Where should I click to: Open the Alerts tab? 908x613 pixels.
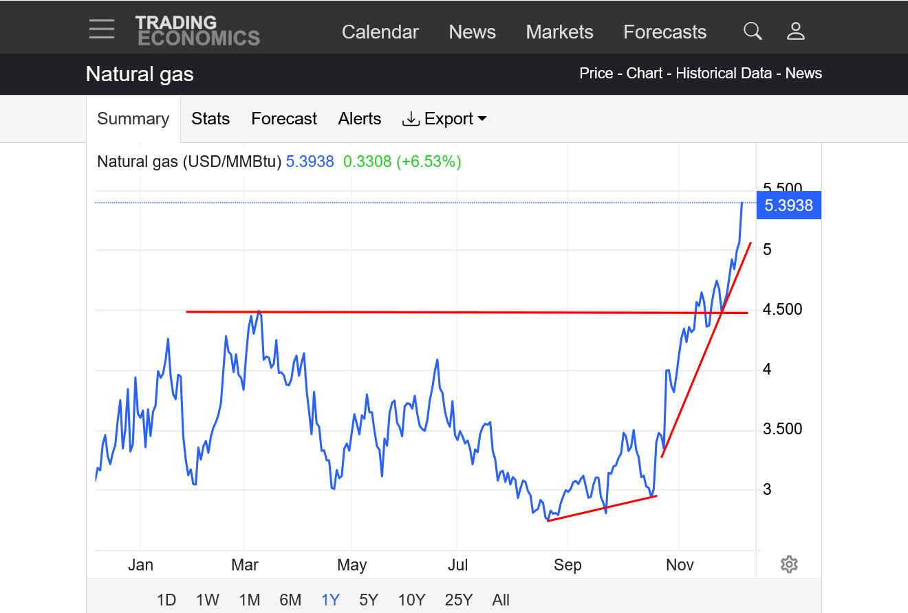(x=359, y=119)
